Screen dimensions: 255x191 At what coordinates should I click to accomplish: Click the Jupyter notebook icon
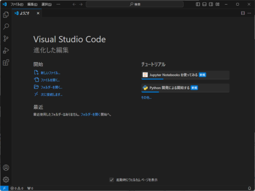(145, 75)
